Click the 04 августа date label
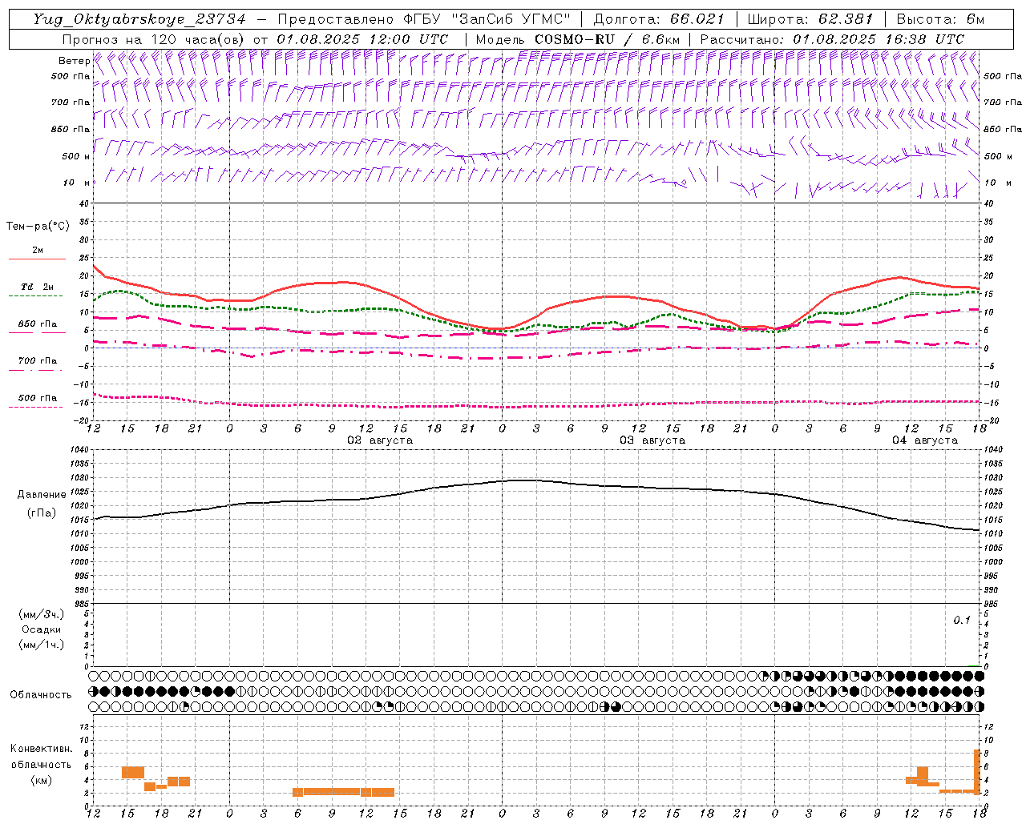The height and width of the screenshot is (820, 1026). 925,440
